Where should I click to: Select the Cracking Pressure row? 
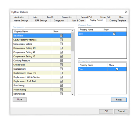[42, 61]
